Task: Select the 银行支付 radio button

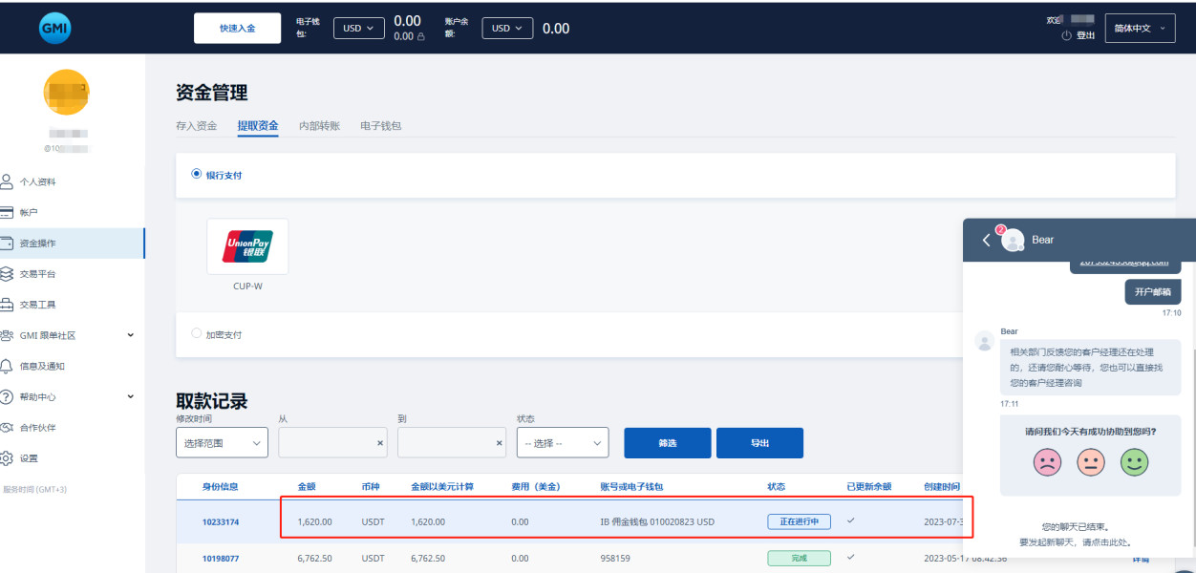Action: coord(197,175)
